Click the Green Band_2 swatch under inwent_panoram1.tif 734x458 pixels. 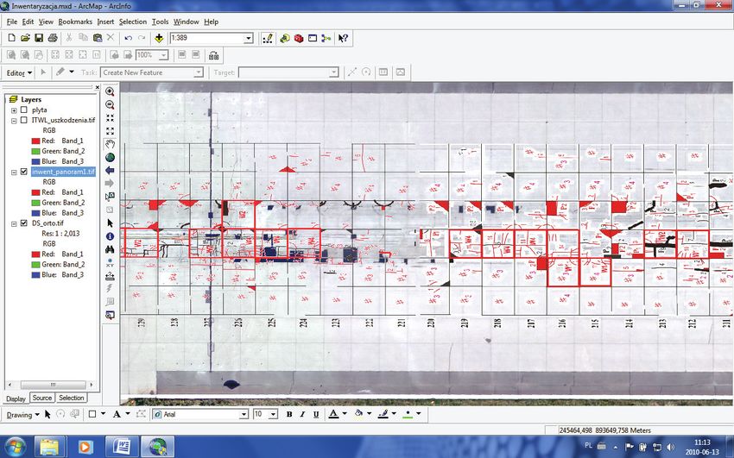click(x=35, y=203)
